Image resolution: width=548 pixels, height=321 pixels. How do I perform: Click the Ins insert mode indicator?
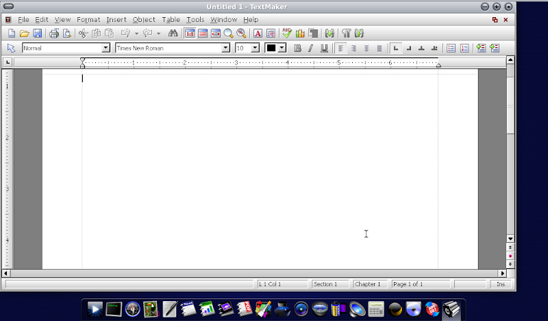[501, 284]
